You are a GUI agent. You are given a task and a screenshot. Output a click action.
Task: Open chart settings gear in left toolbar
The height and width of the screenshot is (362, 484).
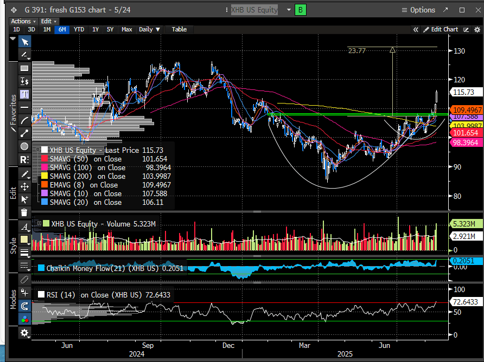[24, 333]
